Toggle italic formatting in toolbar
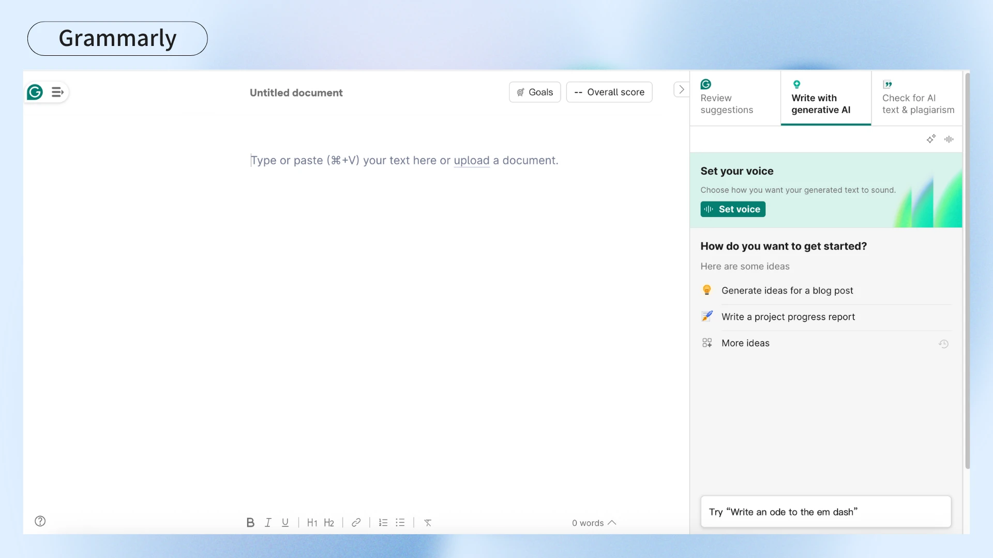The width and height of the screenshot is (993, 558). tap(268, 522)
